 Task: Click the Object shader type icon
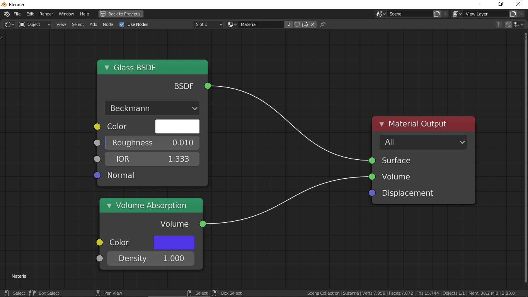tap(22, 24)
